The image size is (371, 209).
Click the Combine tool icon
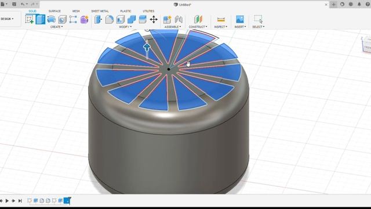tap(132, 19)
